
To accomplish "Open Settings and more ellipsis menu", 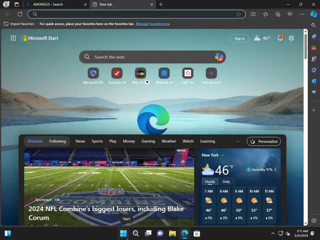I will pyautogui.click(x=302, y=14).
